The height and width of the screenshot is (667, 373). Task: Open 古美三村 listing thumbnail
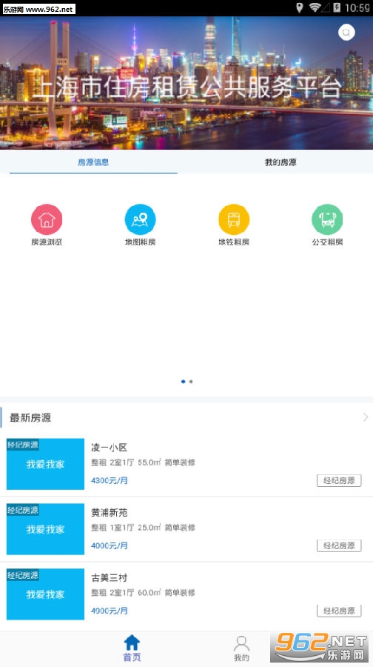pyautogui.click(x=45, y=594)
